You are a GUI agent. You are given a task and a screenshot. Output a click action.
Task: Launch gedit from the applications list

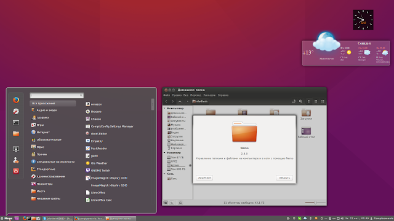[x=92, y=155]
